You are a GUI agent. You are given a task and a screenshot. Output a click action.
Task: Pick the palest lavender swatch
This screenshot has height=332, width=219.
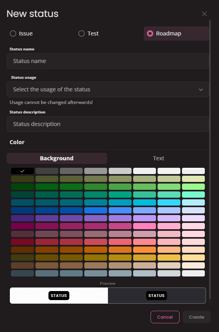click(x=193, y=218)
